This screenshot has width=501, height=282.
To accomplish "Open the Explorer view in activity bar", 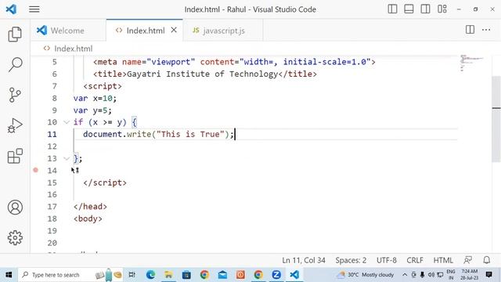I will (x=15, y=34).
